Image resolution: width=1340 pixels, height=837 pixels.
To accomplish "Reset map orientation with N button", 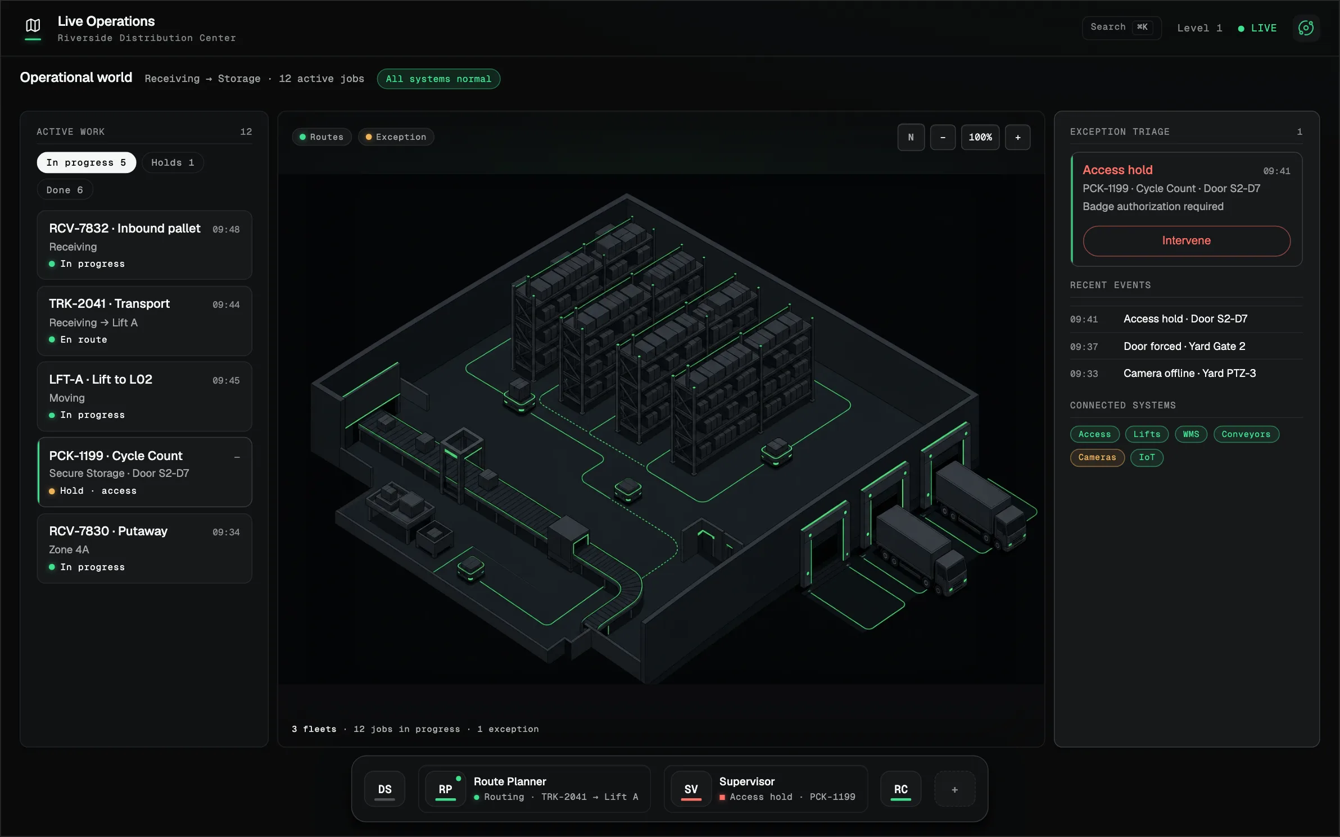I will click(911, 137).
